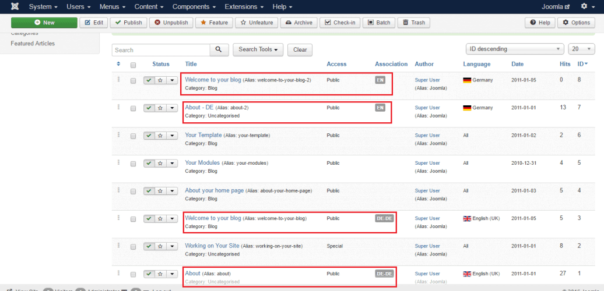Open the settings gear menu
Screen dimensions: 604x291
click(x=588, y=7)
